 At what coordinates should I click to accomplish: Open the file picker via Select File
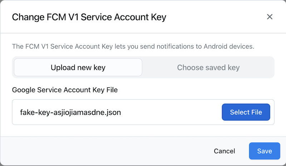tap(246, 112)
